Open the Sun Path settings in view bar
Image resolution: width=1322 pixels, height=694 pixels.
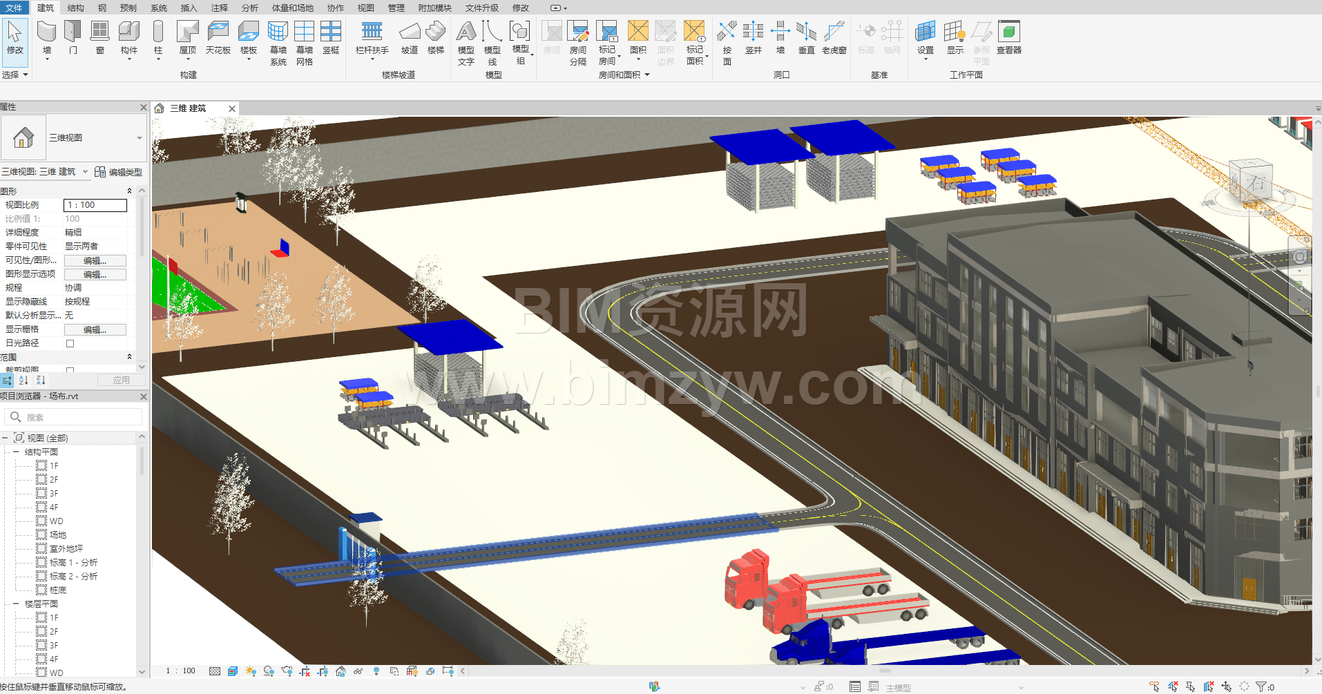pyautogui.click(x=250, y=671)
